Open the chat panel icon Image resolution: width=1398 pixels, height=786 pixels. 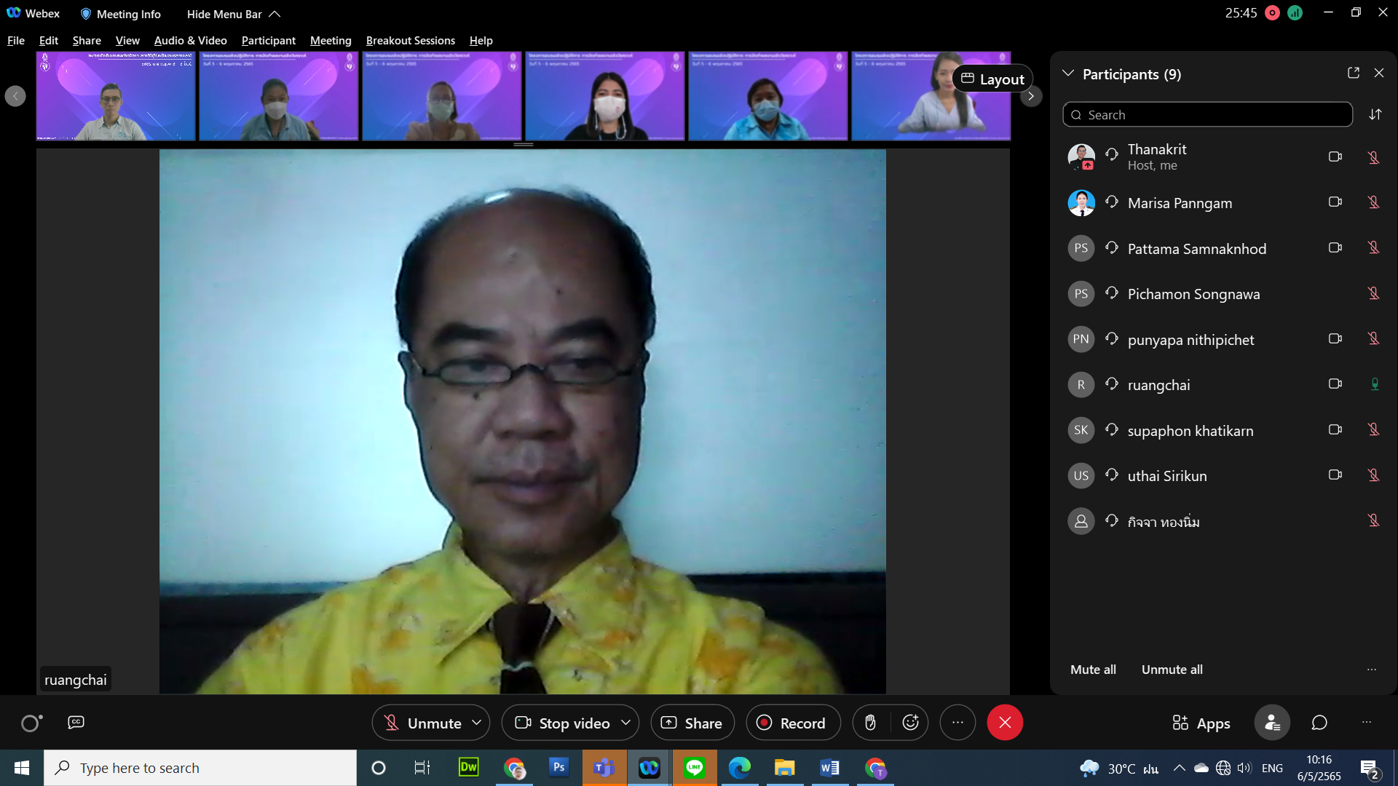[1319, 723]
